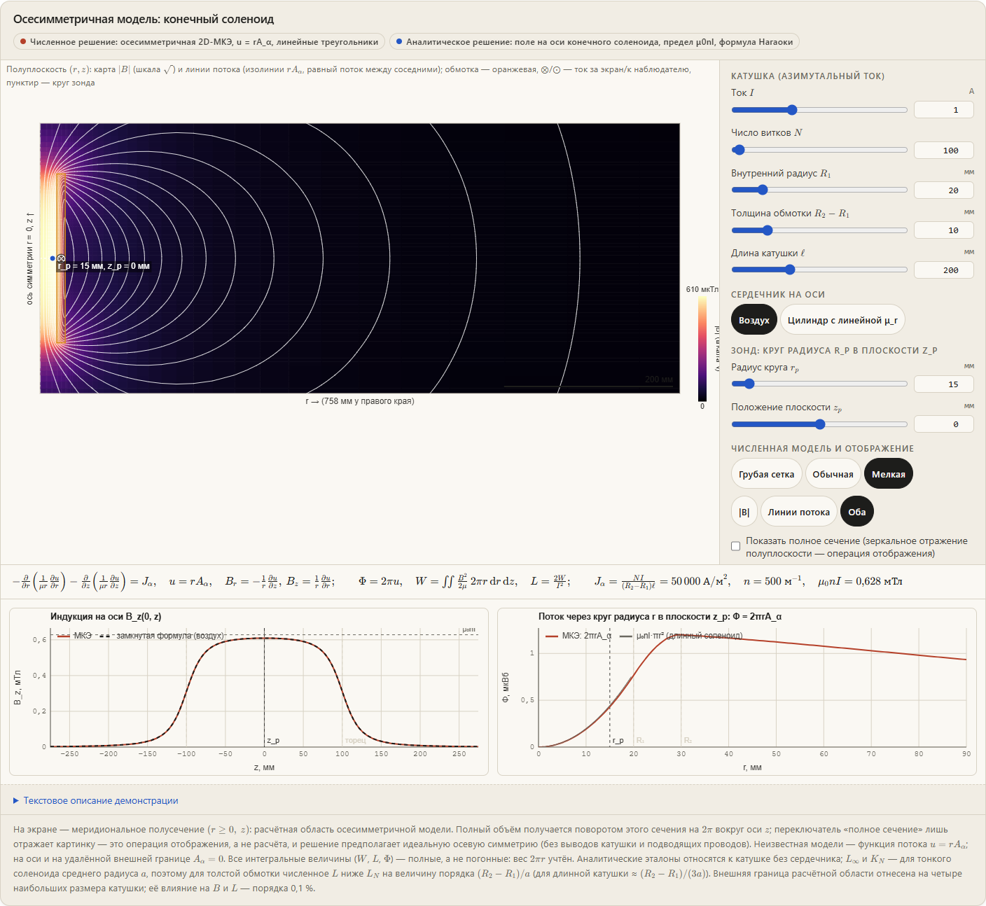
Task: Focus the Радиус круга field showing 15
Action: pyautogui.click(x=944, y=384)
